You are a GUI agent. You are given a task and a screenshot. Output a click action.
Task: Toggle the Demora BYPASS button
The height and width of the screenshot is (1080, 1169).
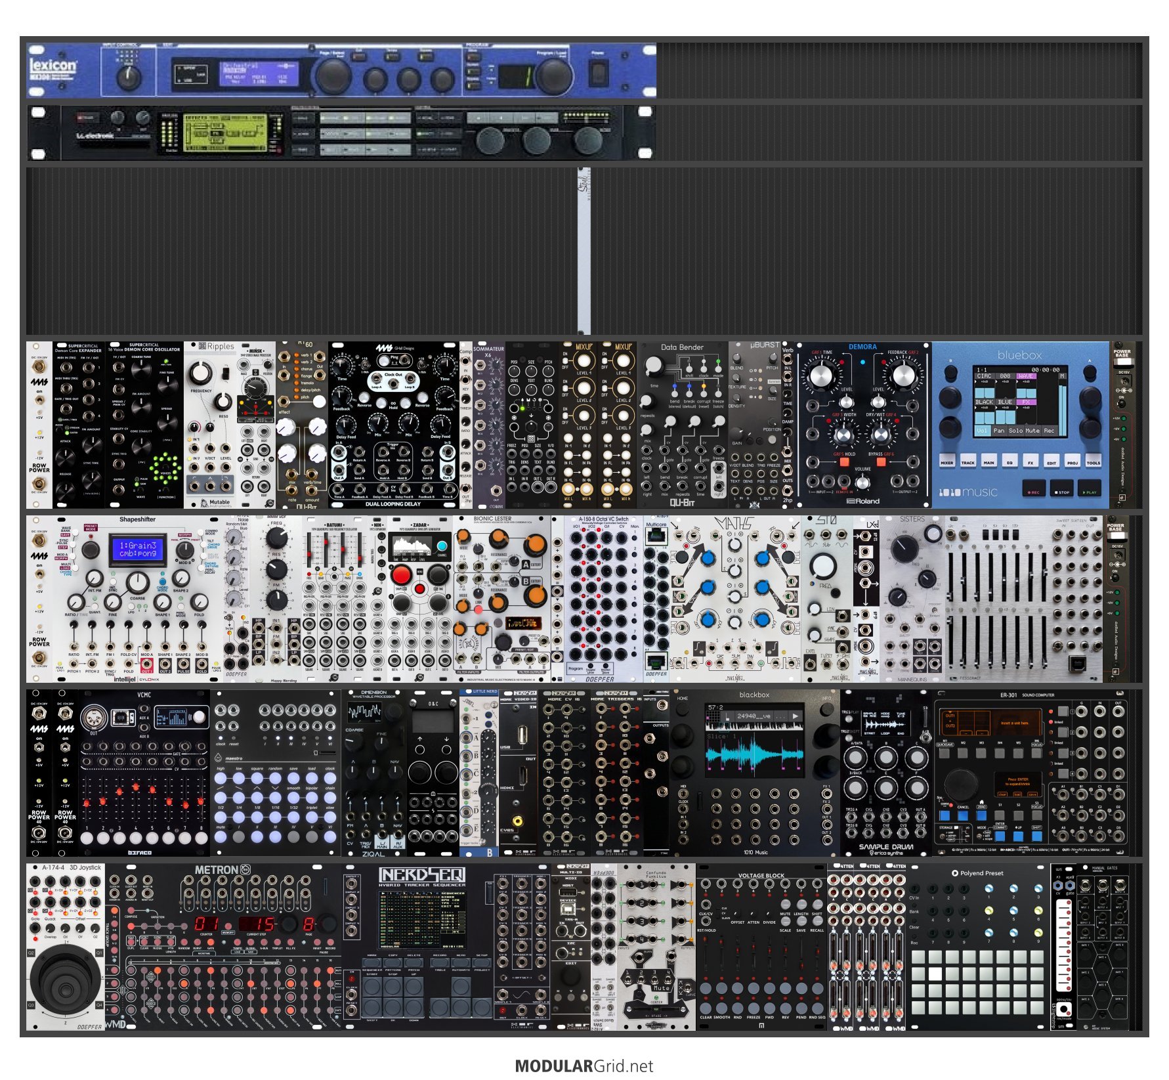click(x=881, y=462)
